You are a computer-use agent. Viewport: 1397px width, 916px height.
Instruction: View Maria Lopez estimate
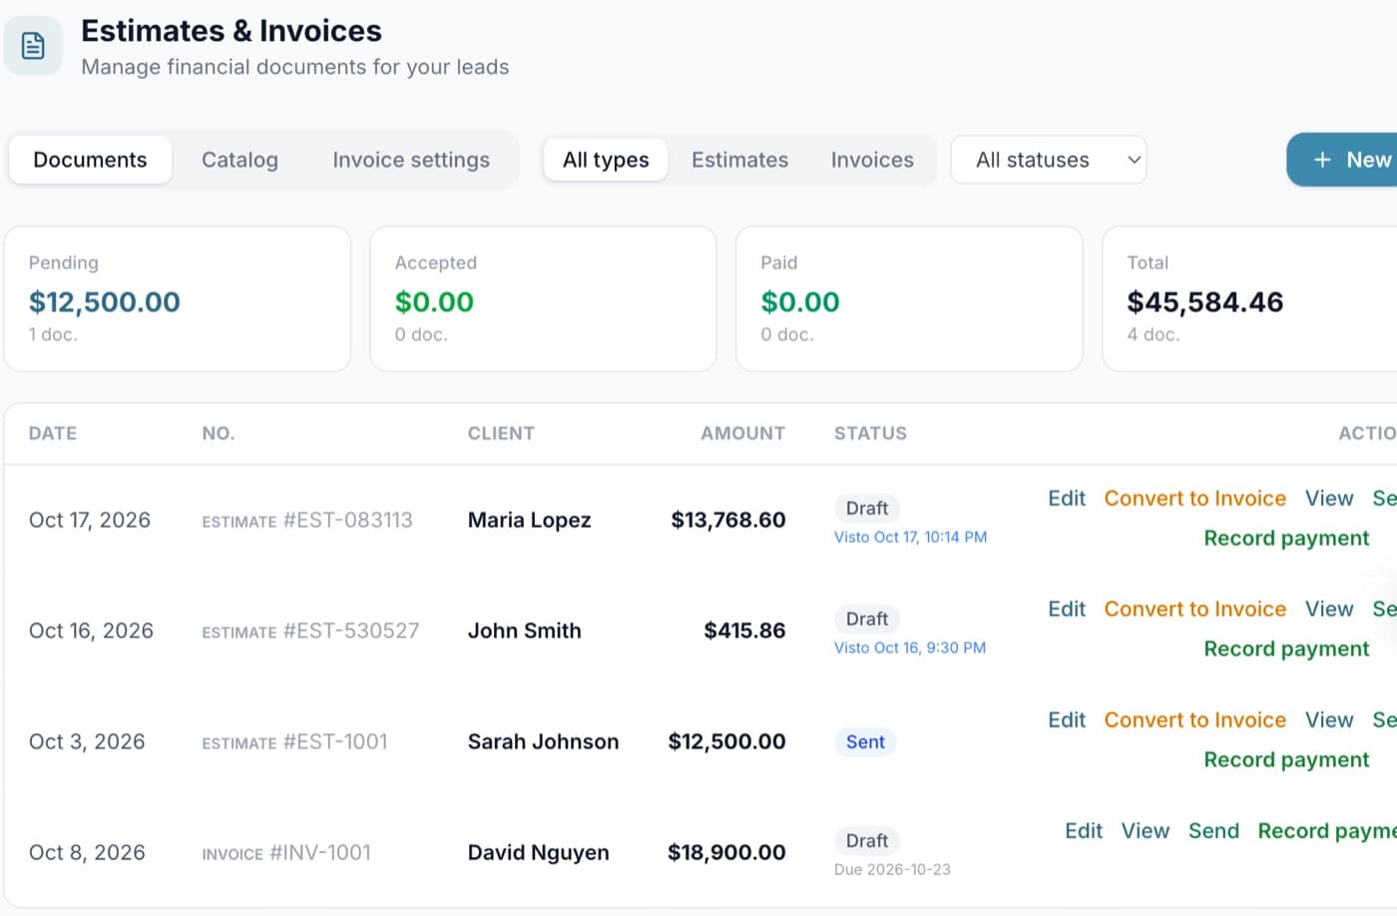coord(1329,498)
